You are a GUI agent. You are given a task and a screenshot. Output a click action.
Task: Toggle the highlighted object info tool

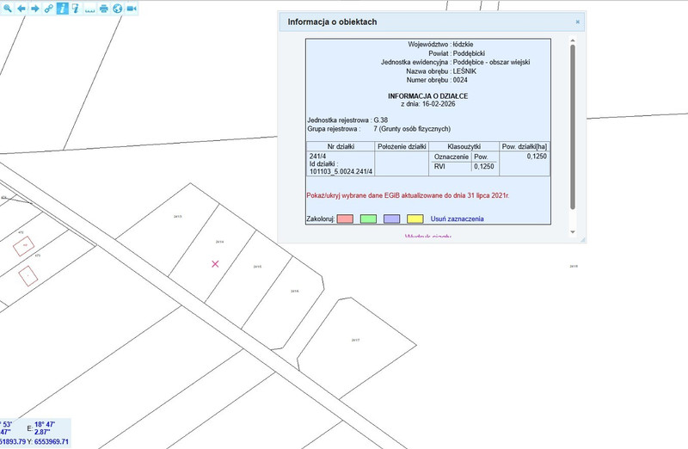pyautogui.click(x=62, y=8)
